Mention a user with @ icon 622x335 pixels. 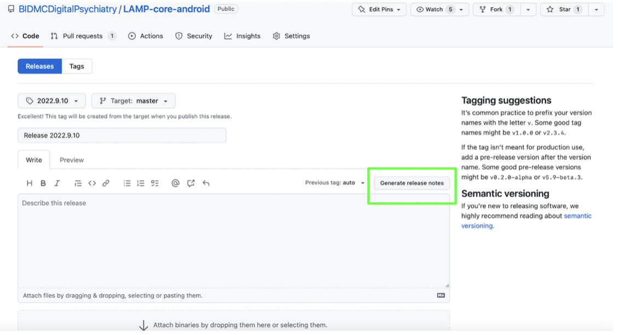click(x=175, y=183)
